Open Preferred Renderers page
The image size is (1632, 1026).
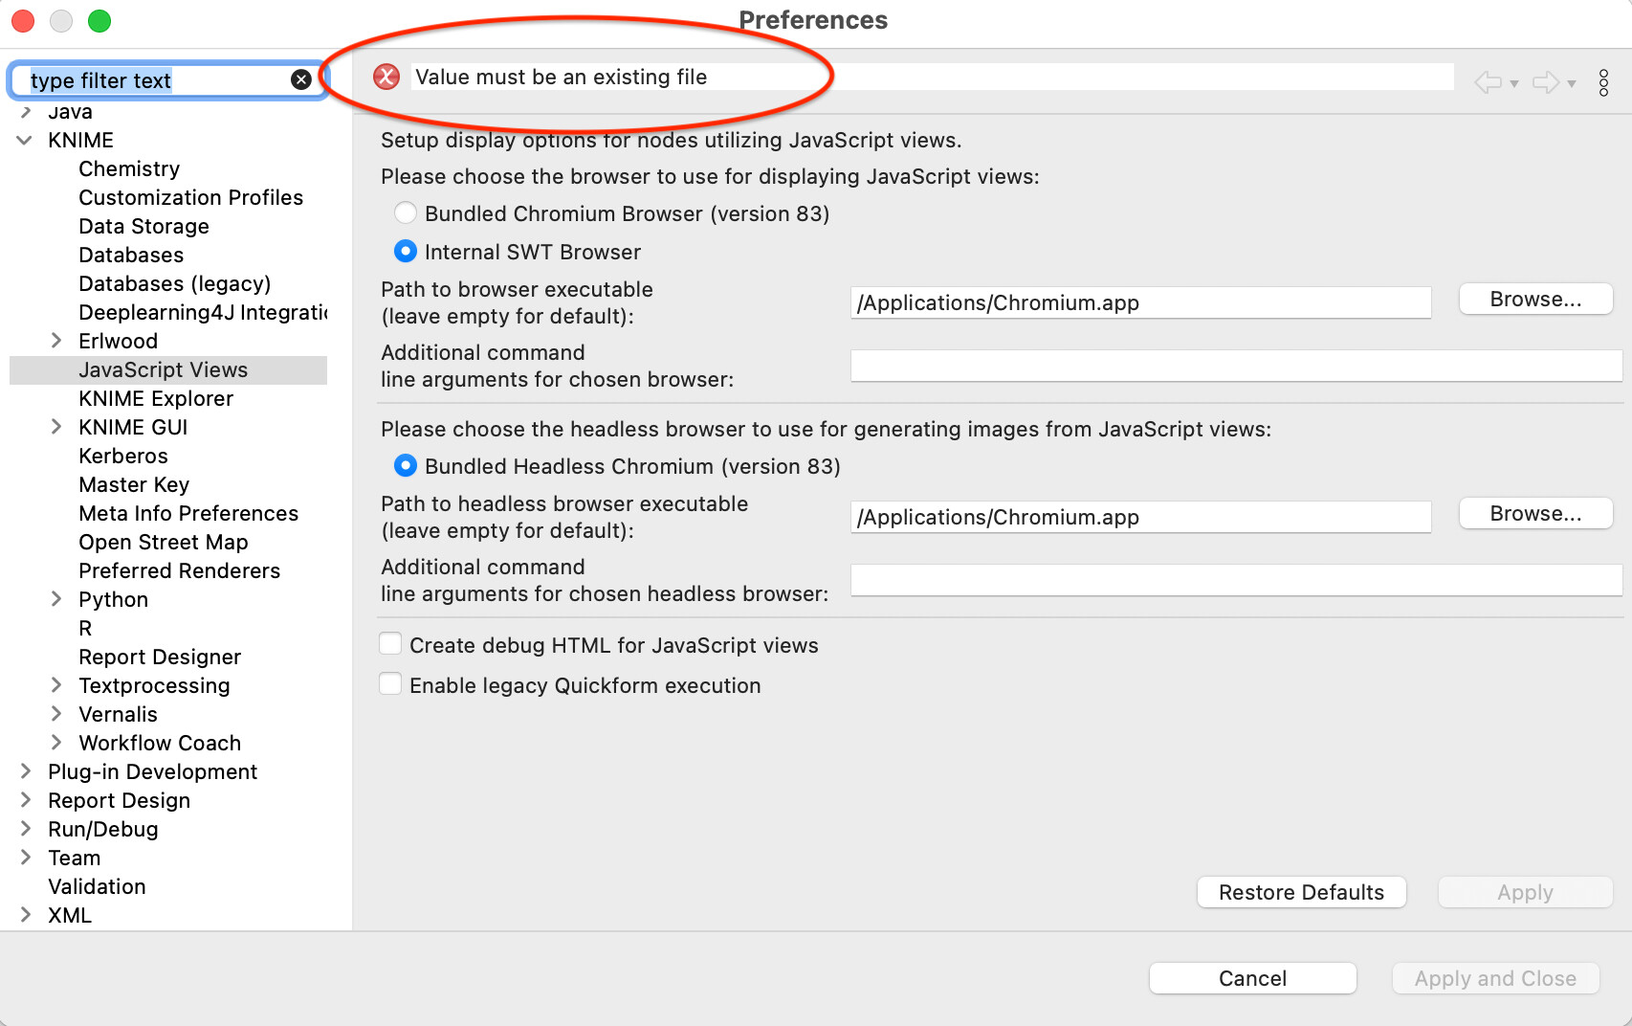point(179,570)
